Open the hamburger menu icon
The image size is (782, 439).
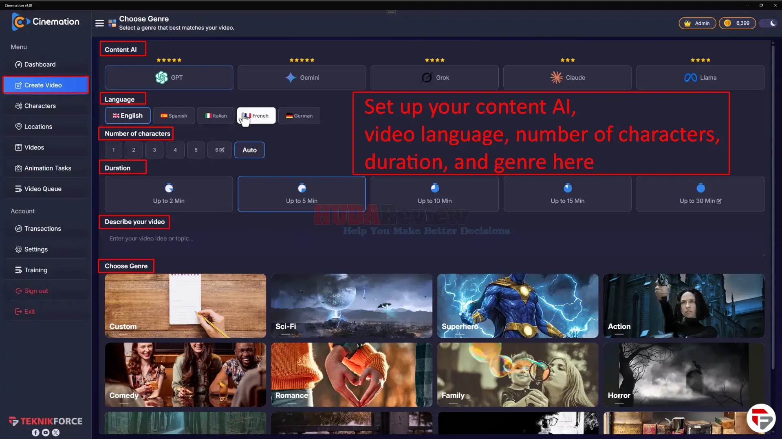coord(99,23)
